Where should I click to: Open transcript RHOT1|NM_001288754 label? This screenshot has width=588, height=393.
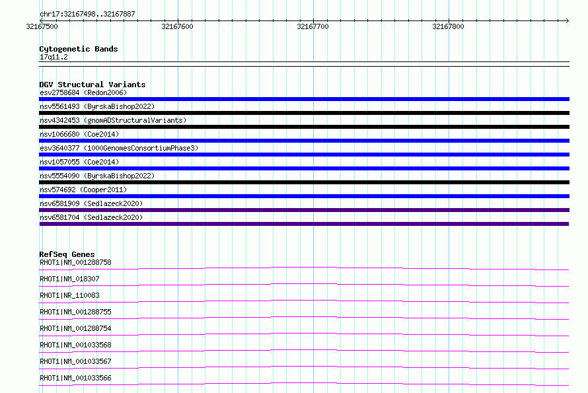point(75,328)
